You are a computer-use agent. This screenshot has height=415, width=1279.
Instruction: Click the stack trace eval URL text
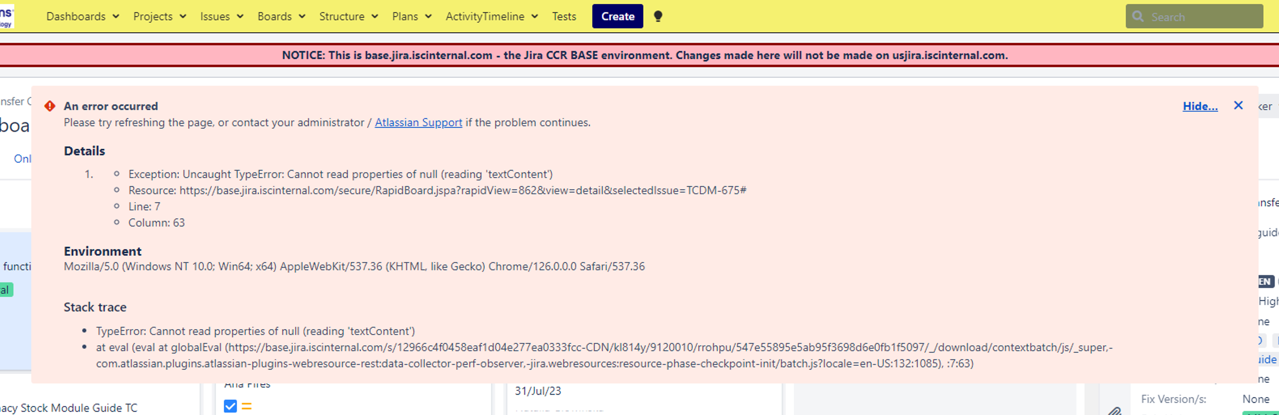(604, 355)
